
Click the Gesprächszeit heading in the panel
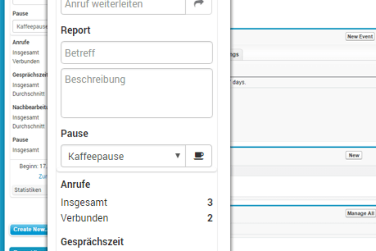pos(92,242)
